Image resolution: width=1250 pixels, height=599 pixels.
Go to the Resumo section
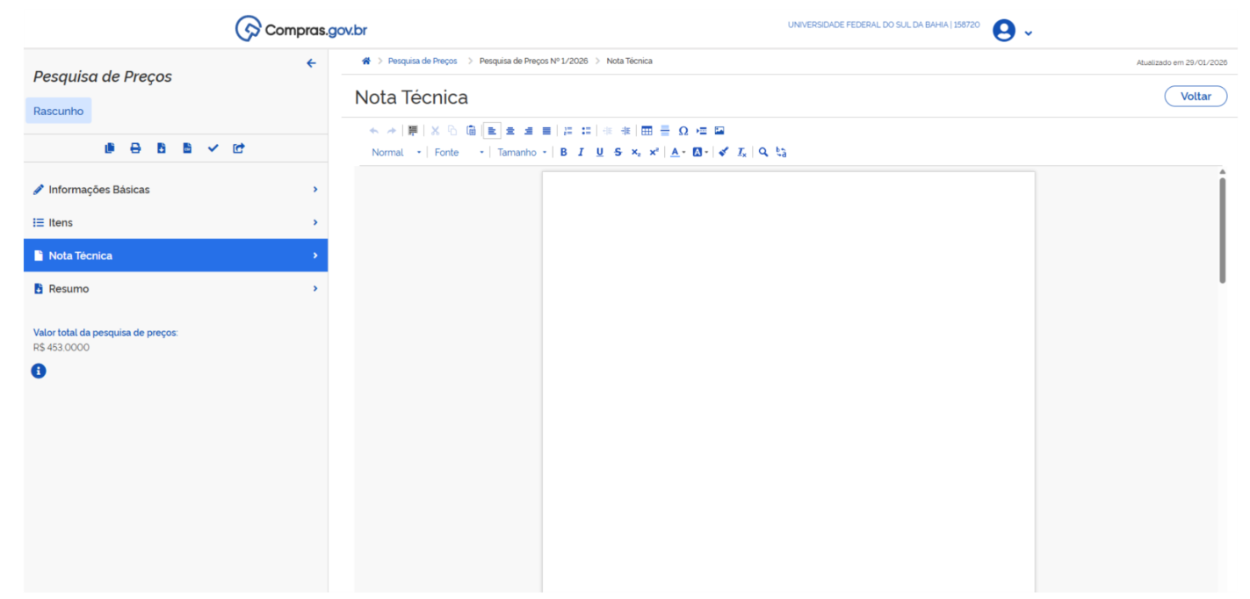(x=69, y=289)
